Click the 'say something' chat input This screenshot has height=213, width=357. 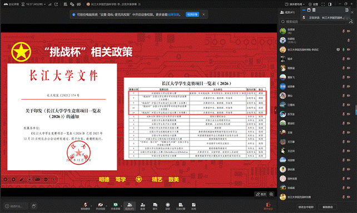(15, 206)
